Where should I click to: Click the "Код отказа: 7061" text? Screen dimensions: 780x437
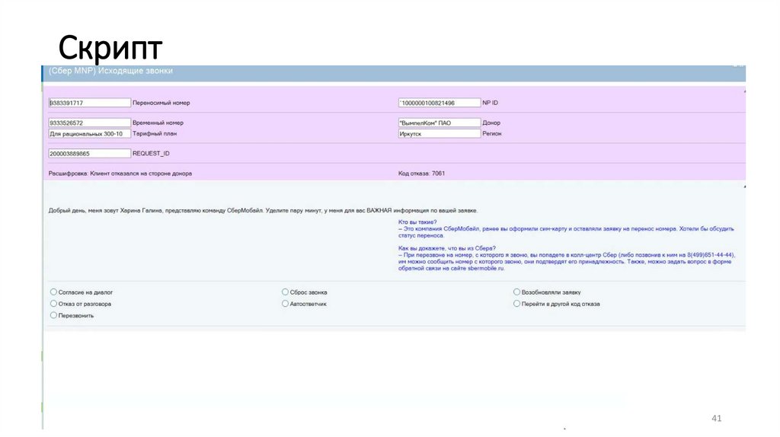pyautogui.click(x=421, y=174)
